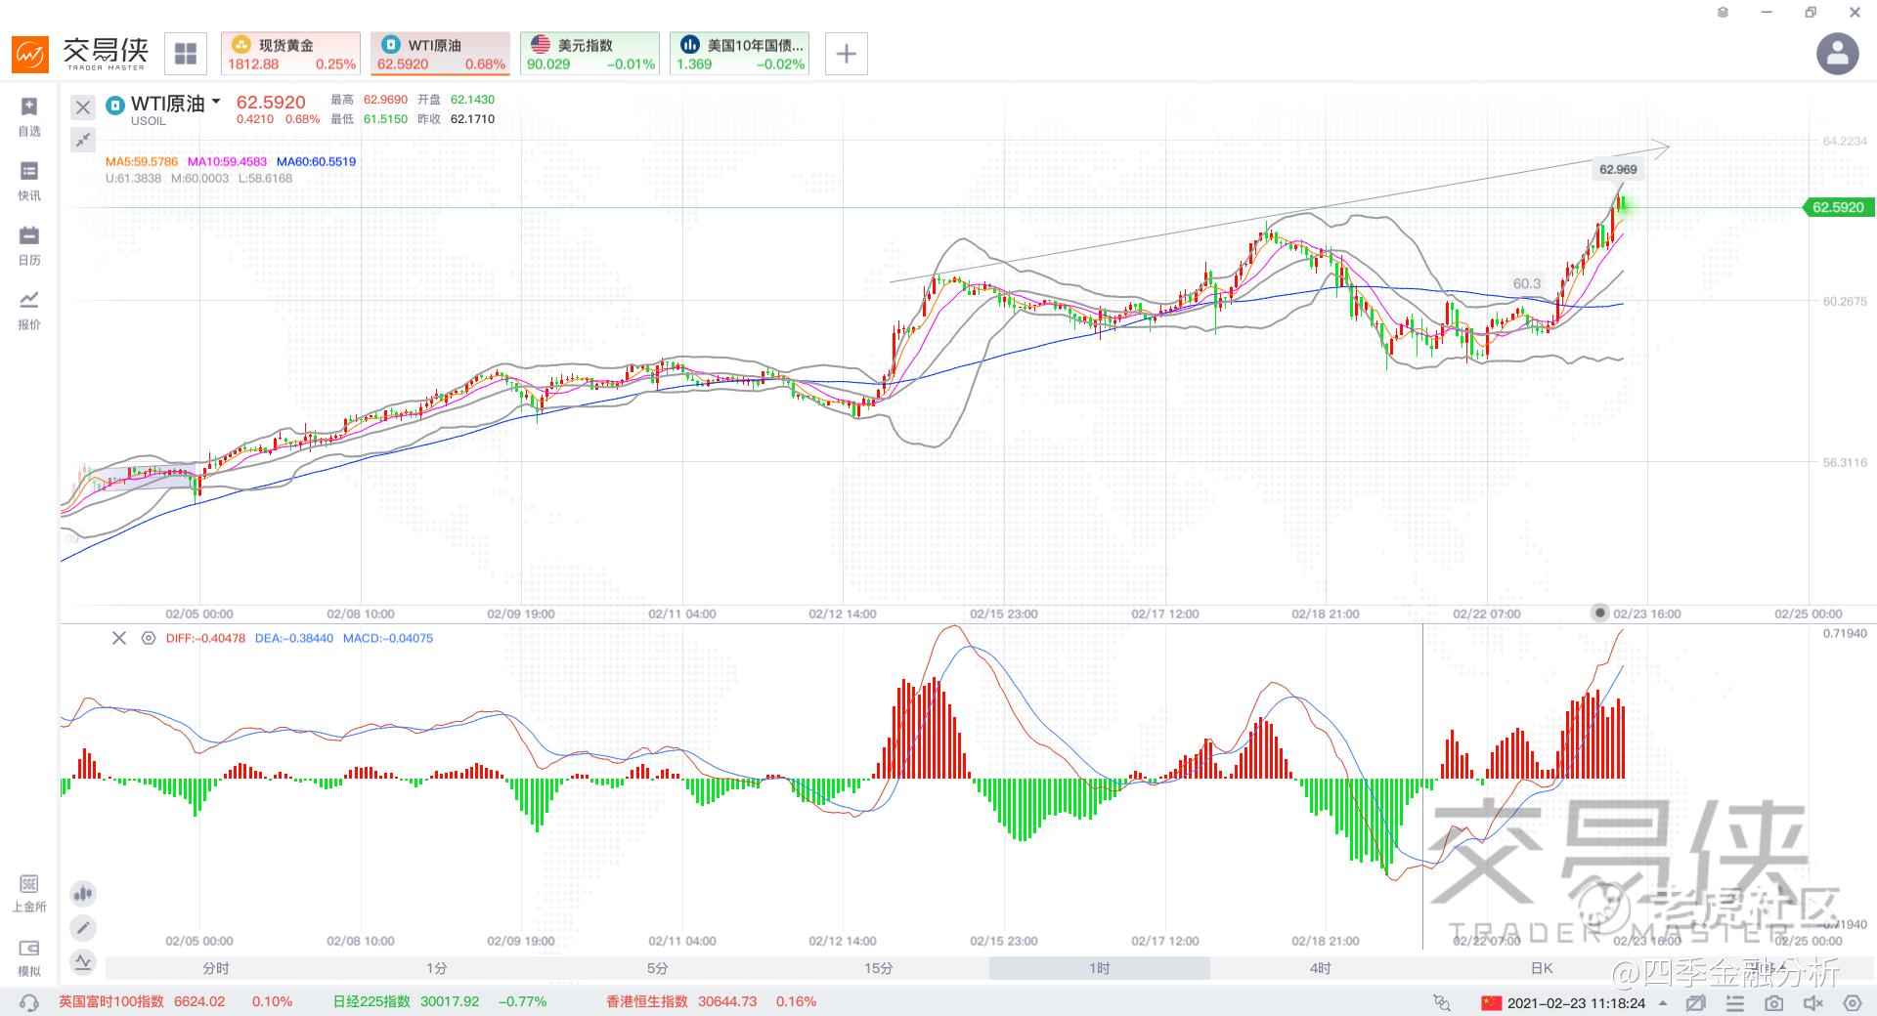The height and width of the screenshot is (1016, 1877).
Task: Click the network connection status icon
Action: 1442,1003
